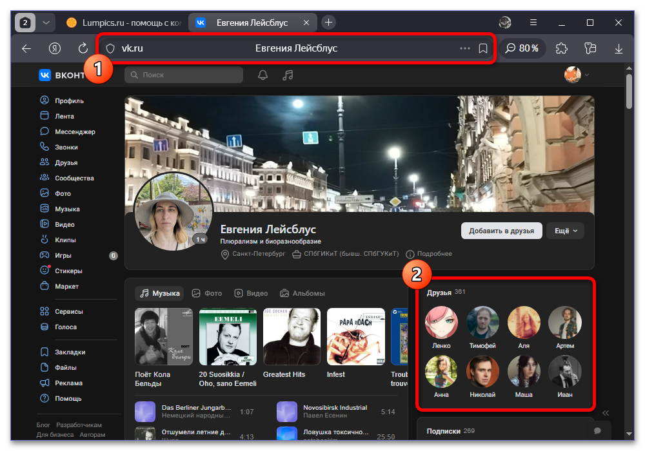Viewport: 645px width, 451px height.
Task: Open friend Тимофей's avatar
Action: (482, 322)
